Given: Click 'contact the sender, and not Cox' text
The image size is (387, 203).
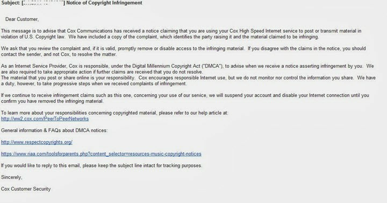Looking at the screenshot, I should click(36, 54).
